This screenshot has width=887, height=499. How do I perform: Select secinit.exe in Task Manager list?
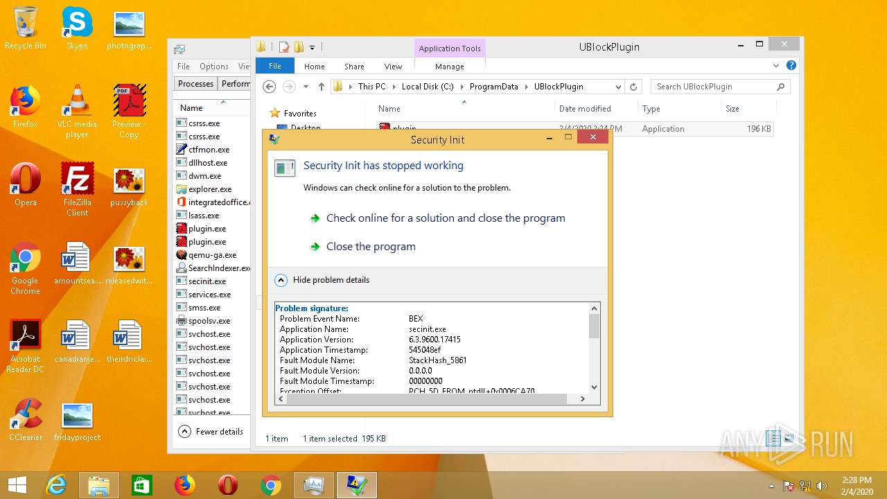coord(211,281)
